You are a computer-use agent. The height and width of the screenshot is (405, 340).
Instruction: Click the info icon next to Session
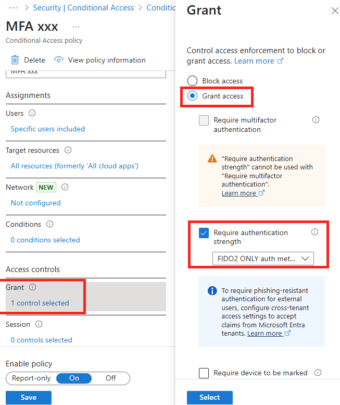39,324
